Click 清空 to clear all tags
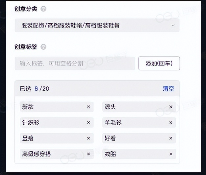 pos(168,89)
